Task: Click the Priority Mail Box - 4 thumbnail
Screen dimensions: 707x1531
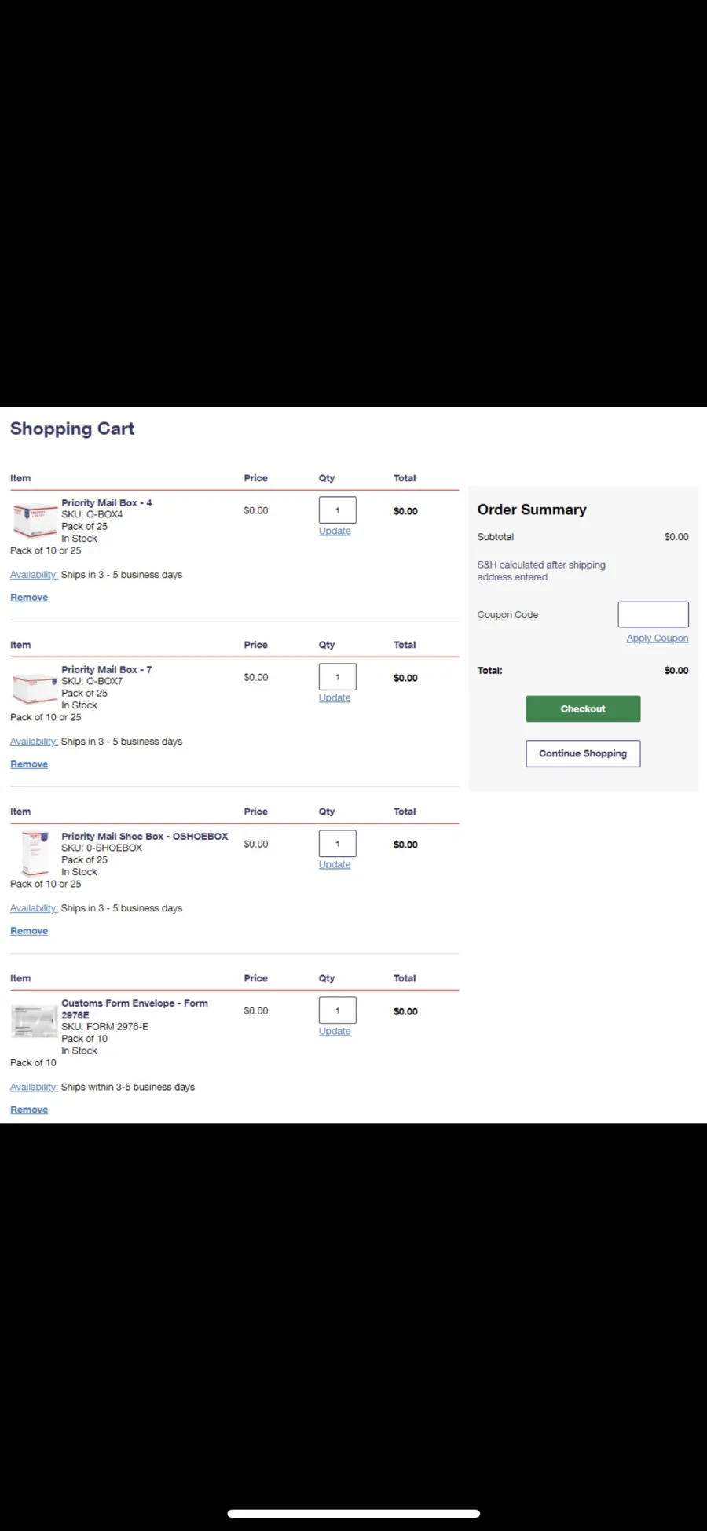Action: (x=35, y=521)
